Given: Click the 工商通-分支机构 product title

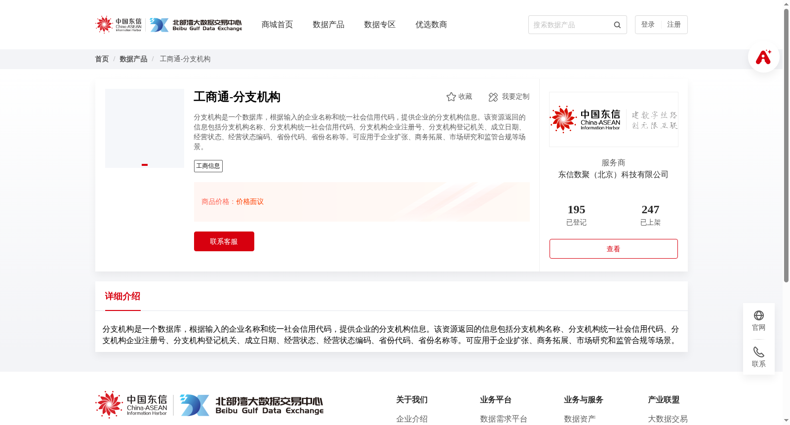Looking at the screenshot, I should click(237, 97).
